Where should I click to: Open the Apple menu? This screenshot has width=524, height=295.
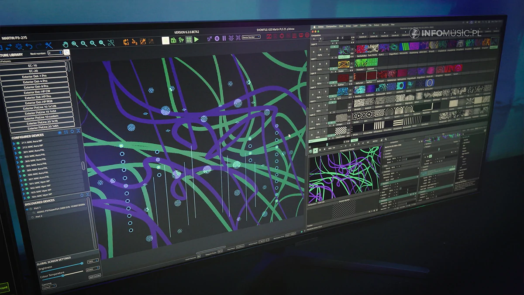[314, 27]
